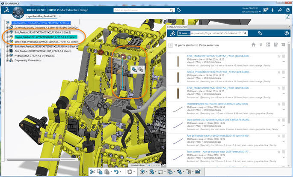Image resolution: width=293 pixels, height=177 pixels.
Task: Star the 3705_Product25095 result
Action: point(279,88)
